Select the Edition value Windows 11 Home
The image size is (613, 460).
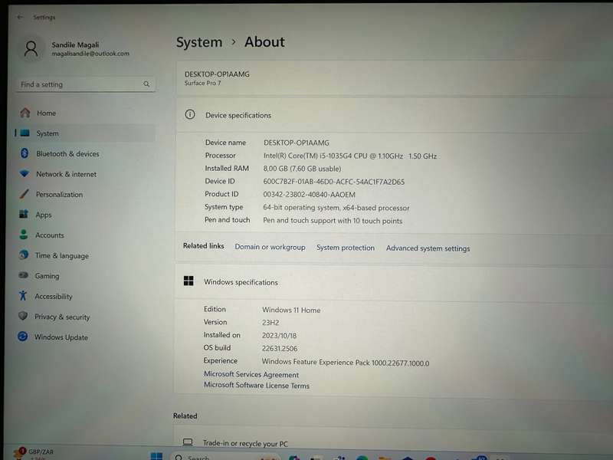(x=291, y=310)
